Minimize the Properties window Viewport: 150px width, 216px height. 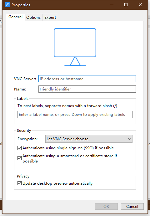[112, 5]
